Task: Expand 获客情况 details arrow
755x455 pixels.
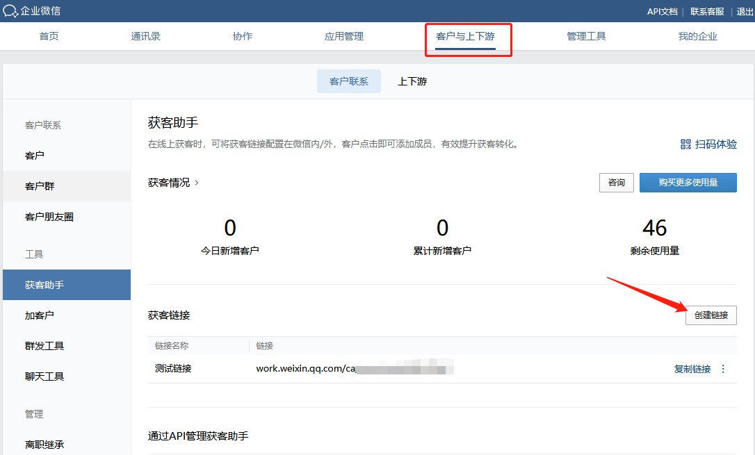Action: click(197, 183)
